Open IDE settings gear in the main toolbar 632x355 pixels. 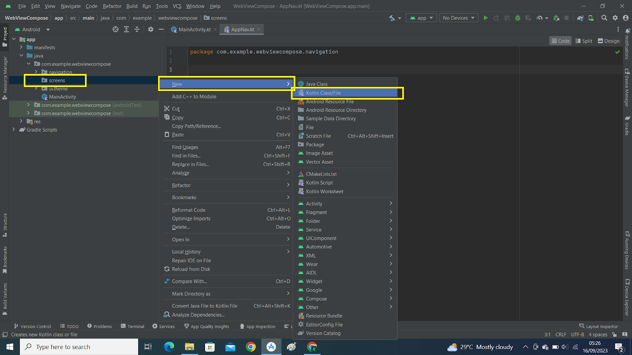click(615, 18)
